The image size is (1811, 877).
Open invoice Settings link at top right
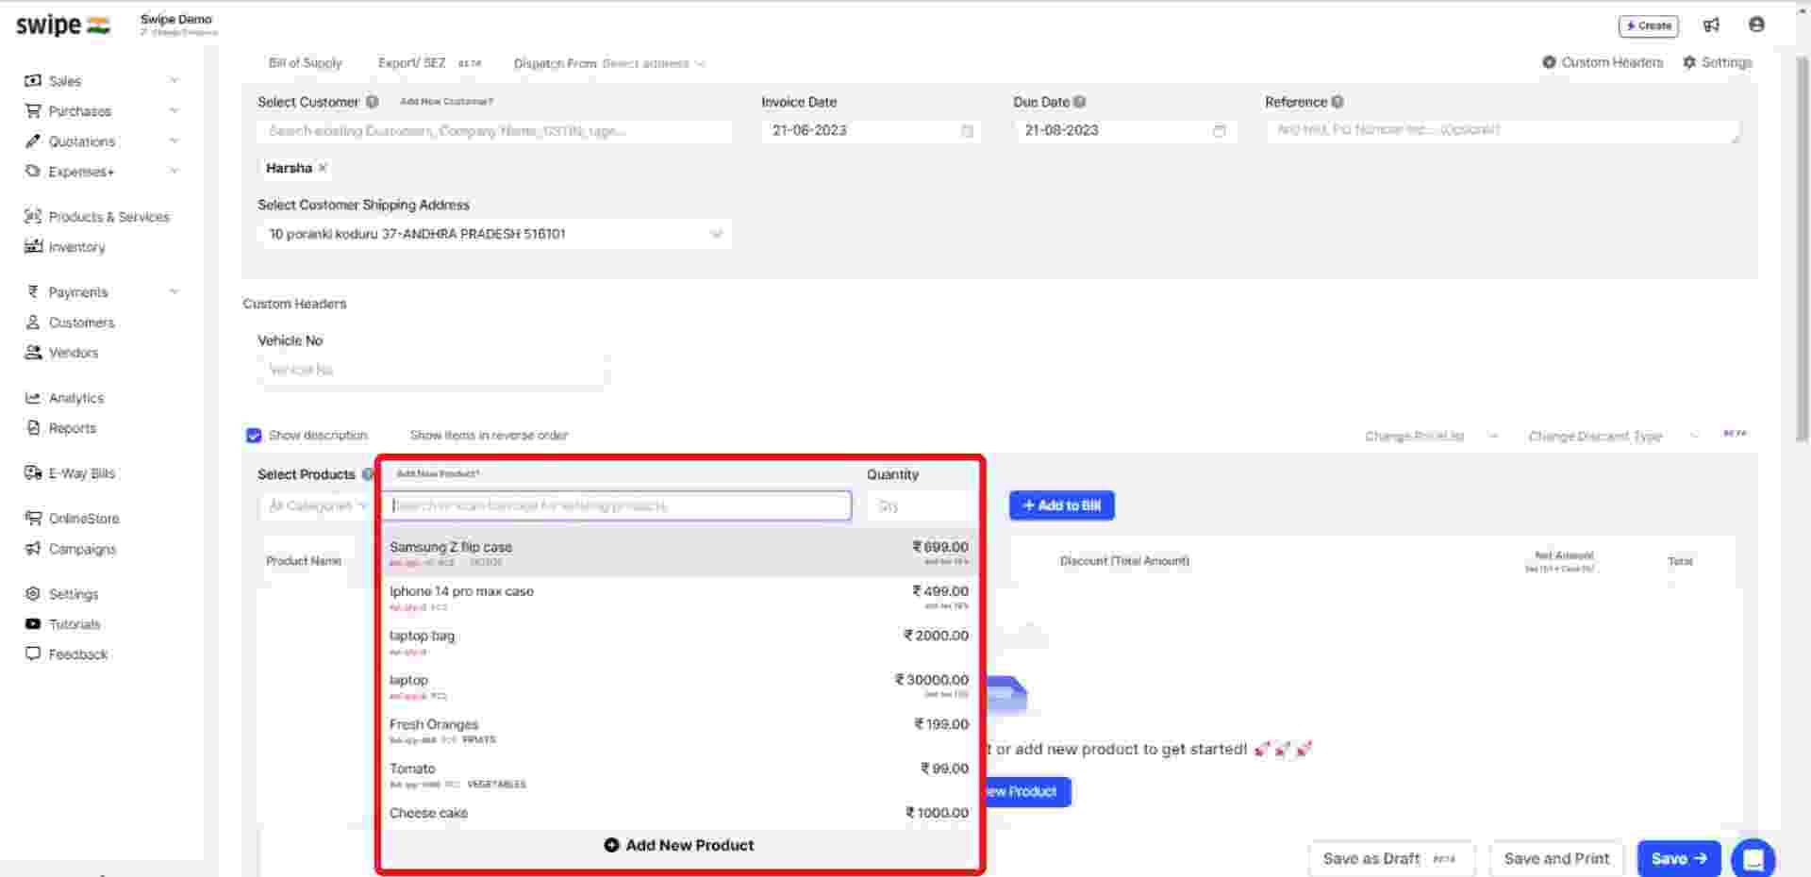(1718, 62)
